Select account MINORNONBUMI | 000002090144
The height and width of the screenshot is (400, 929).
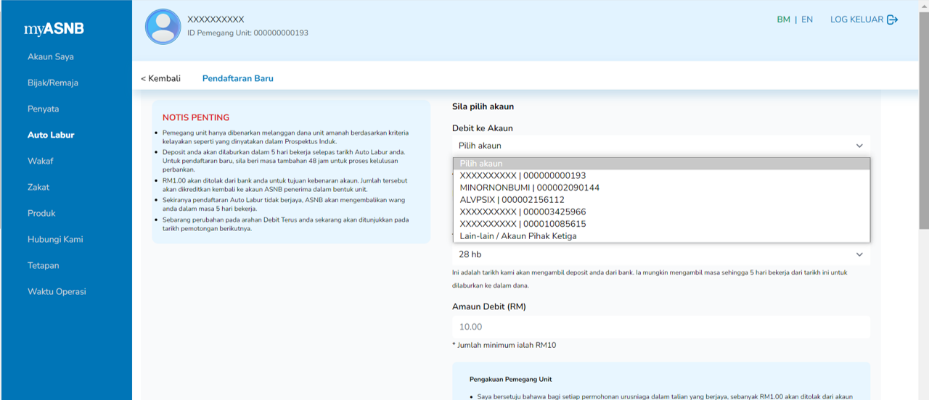pyautogui.click(x=661, y=188)
